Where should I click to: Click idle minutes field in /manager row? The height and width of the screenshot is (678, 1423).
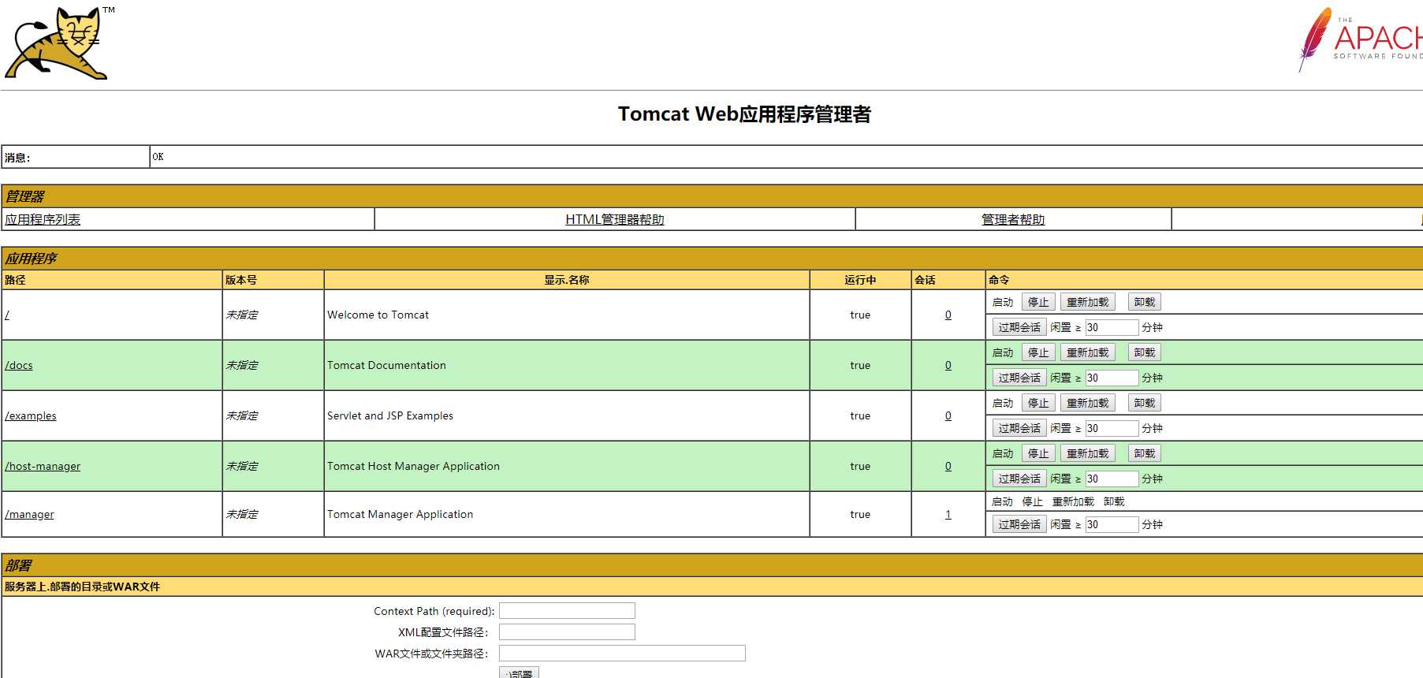[1112, 524]
